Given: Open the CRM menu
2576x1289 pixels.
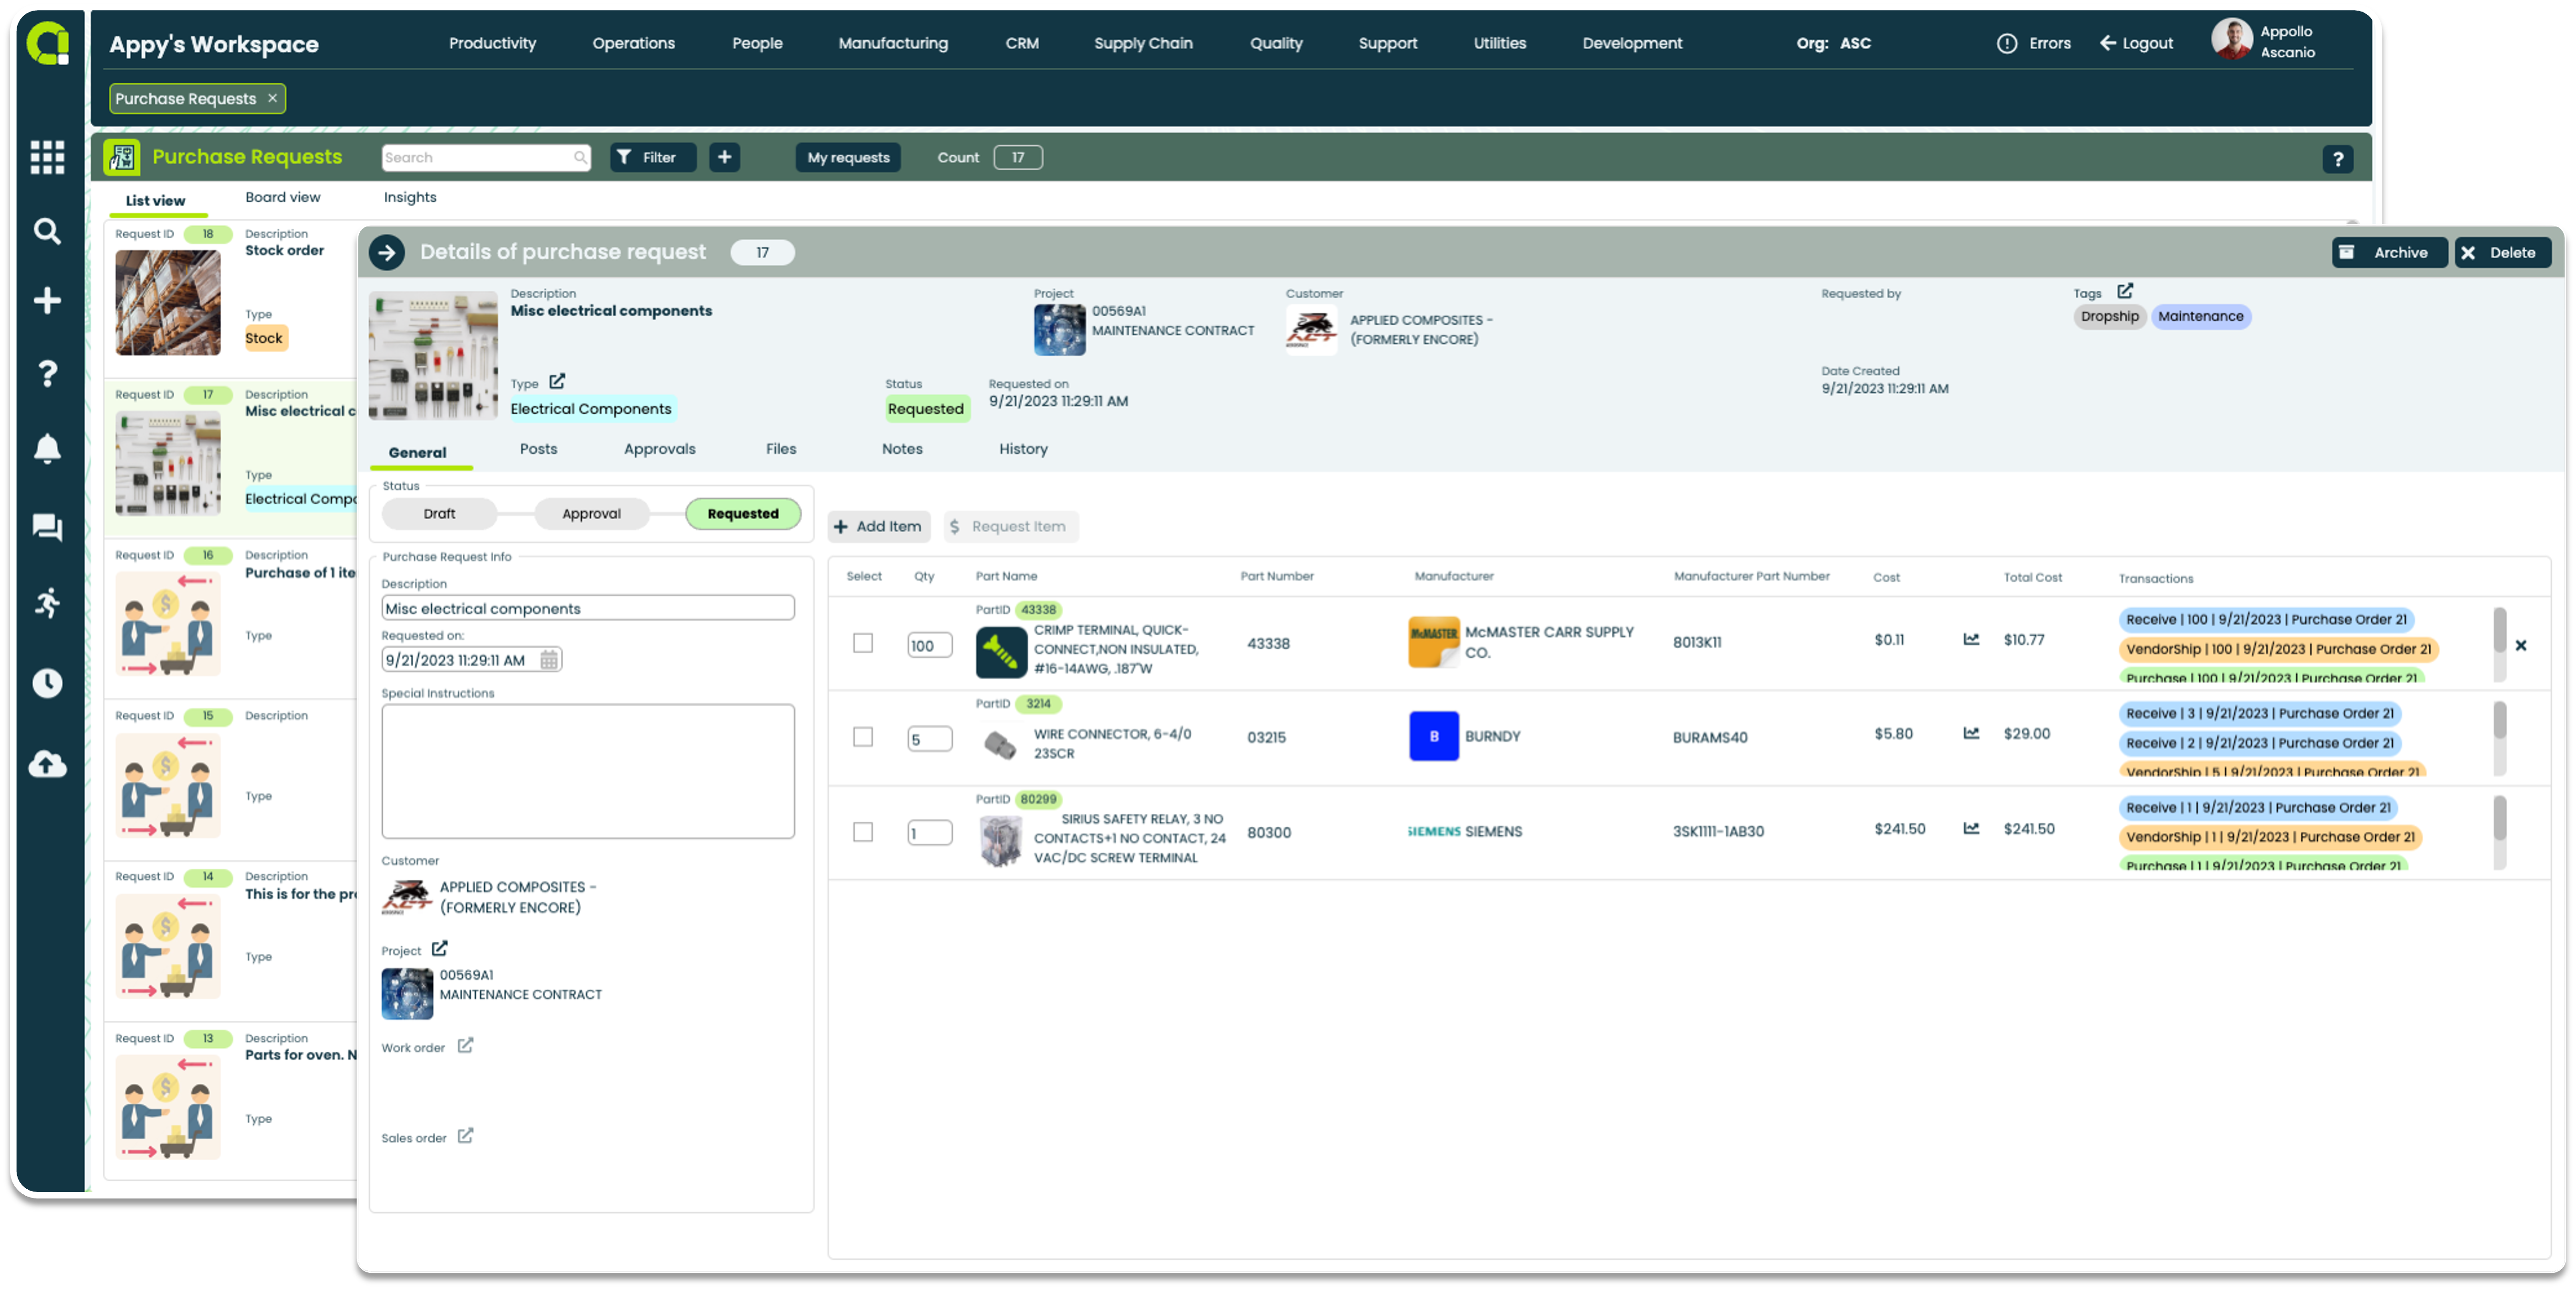Looking at the screenshot, I should coord(1022,43).
